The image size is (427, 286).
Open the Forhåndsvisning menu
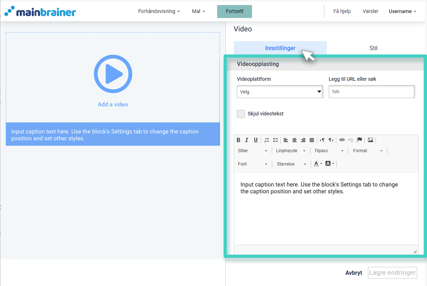point(159,11)
